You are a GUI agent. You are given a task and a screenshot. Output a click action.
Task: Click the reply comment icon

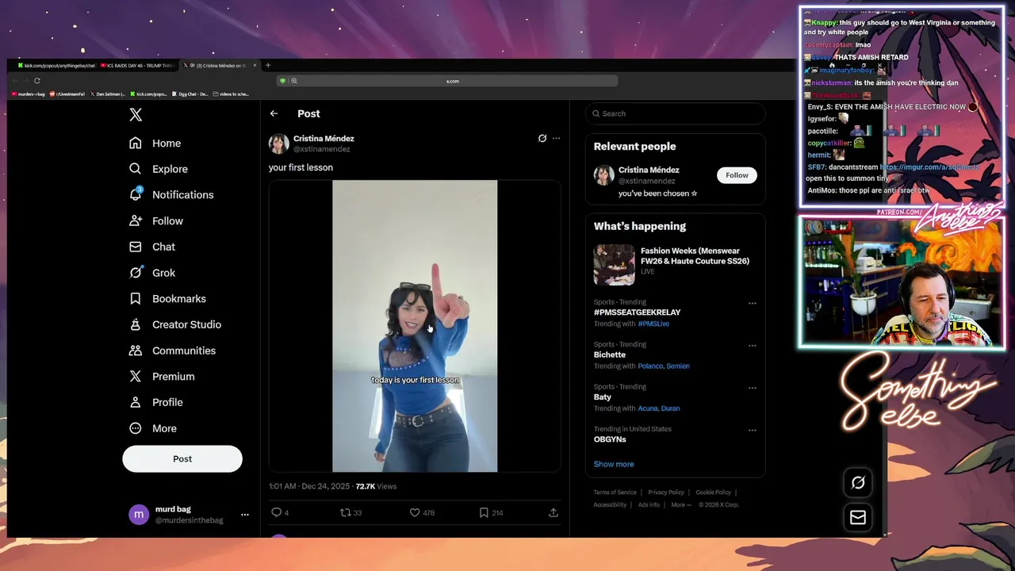click(x=276, y=512)
